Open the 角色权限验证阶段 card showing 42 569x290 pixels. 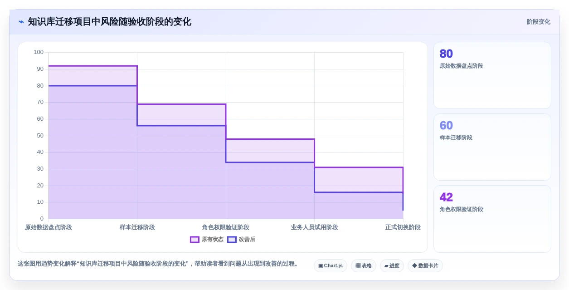click(x=492, y=219)
